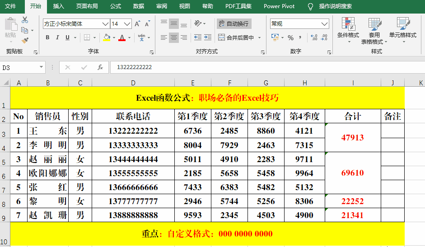Open clipboard group dialog launcher
Screen dimensions: 425x247
pyautogui.click(x=36, y=52)
